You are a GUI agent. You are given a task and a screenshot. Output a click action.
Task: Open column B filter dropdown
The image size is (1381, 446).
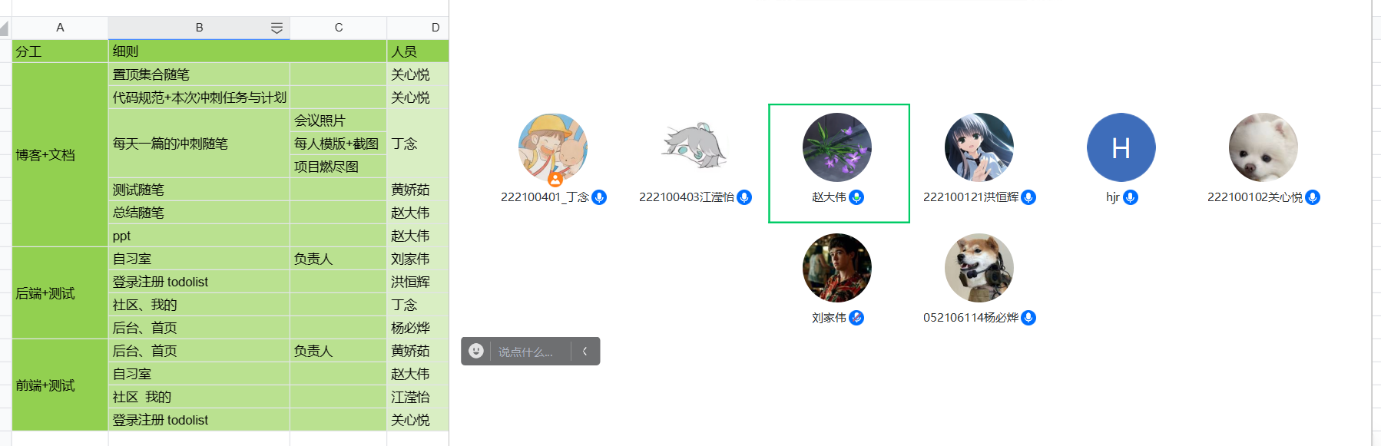[277, 28]
